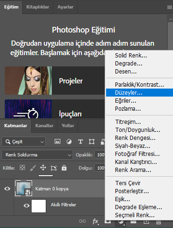Click the Projeler portrait thumbnail
Viewport: 173px width, 228px height.
pyautogui.click(x=28, y=81)
